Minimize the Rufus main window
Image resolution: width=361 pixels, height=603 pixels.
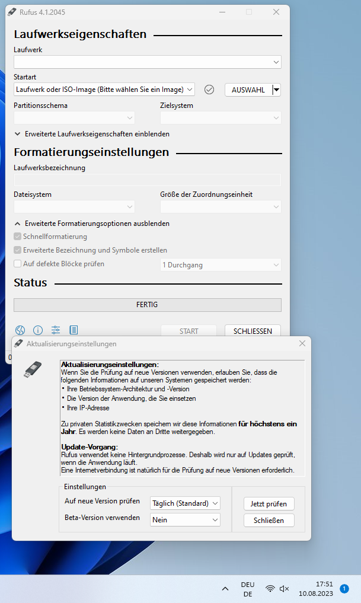(222, 12)
